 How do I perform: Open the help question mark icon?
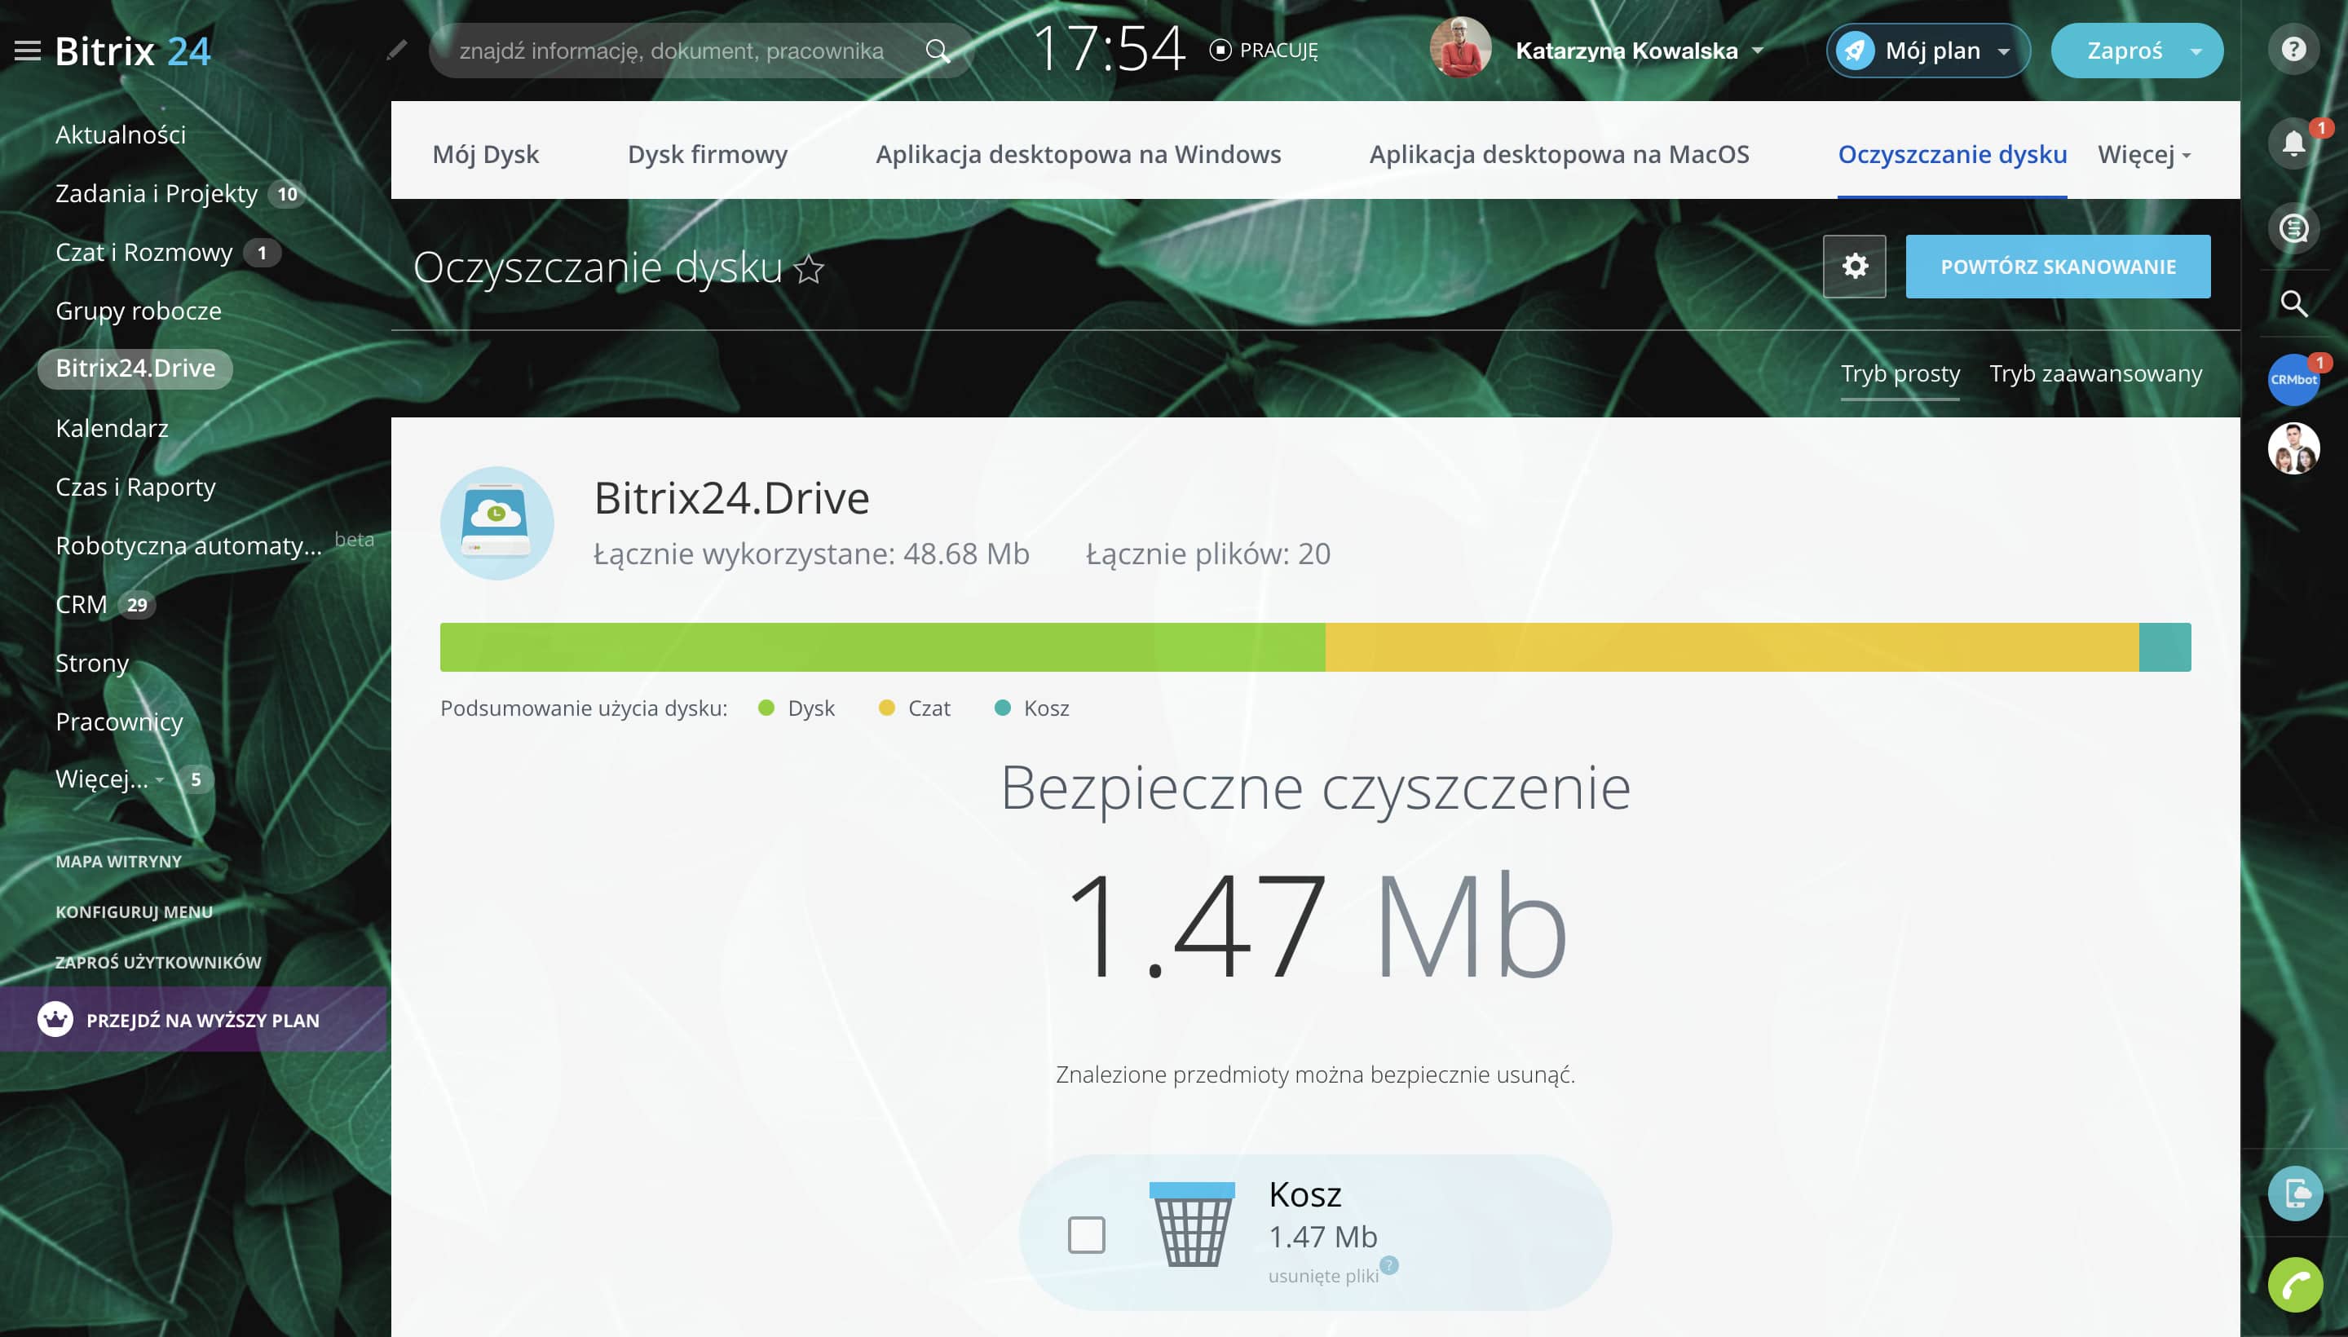tap(2293, 50)
